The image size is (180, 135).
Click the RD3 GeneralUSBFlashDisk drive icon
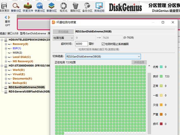[6, 92]
